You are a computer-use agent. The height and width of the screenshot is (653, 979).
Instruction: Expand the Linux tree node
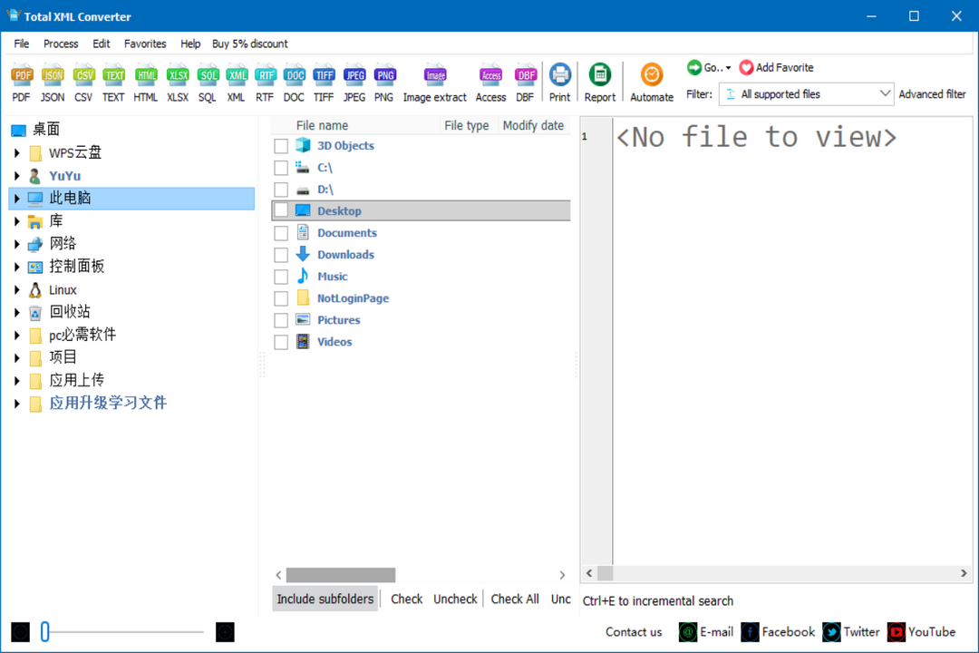point(17,290)
